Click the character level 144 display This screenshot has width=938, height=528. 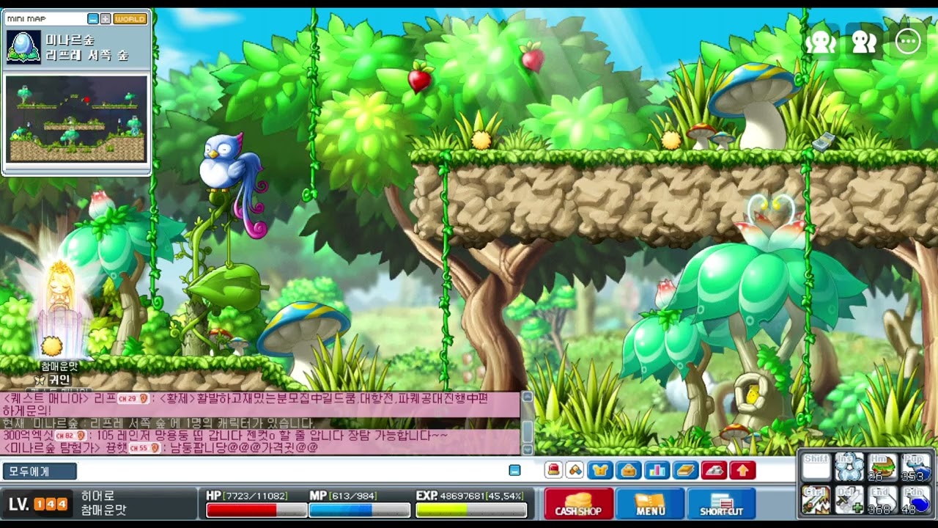(37, 504)
